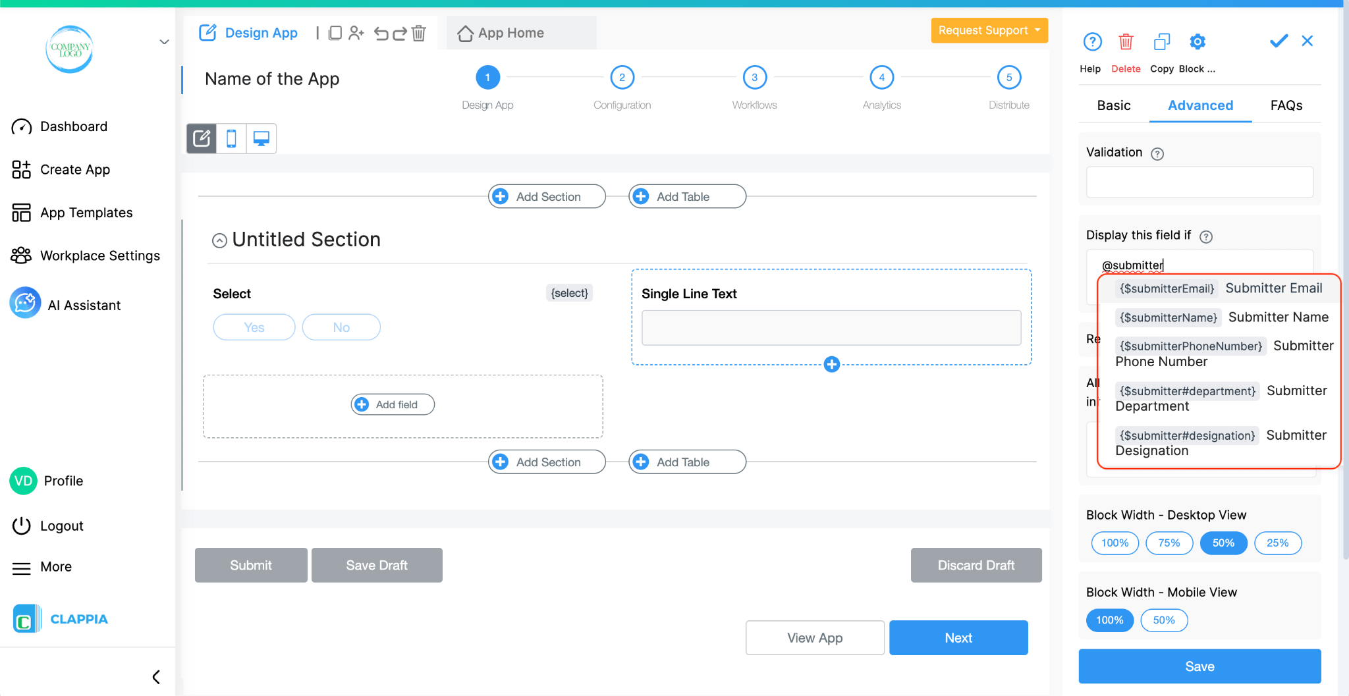Switch to Advanced tab
The width and height of the screenshot is (1349, 696).
click(x=1200, y=105)
